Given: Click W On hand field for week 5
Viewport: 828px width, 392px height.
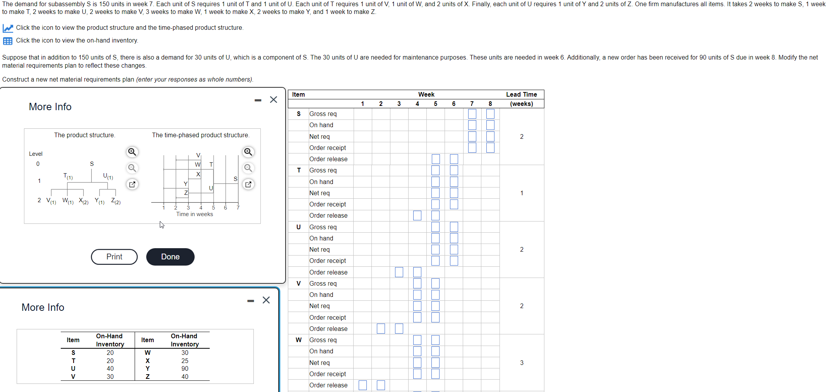Looking at the screenshot, I should tap(436, 351).
